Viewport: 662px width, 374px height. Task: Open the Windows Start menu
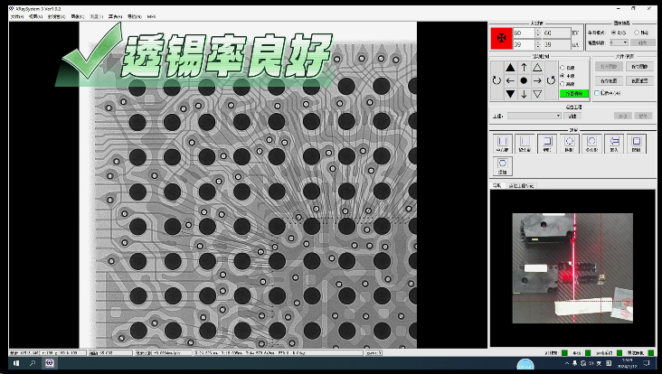tap(15, 363)
